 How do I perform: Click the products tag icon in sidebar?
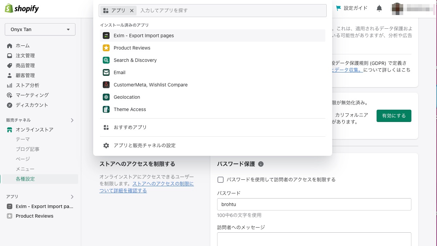10,66
